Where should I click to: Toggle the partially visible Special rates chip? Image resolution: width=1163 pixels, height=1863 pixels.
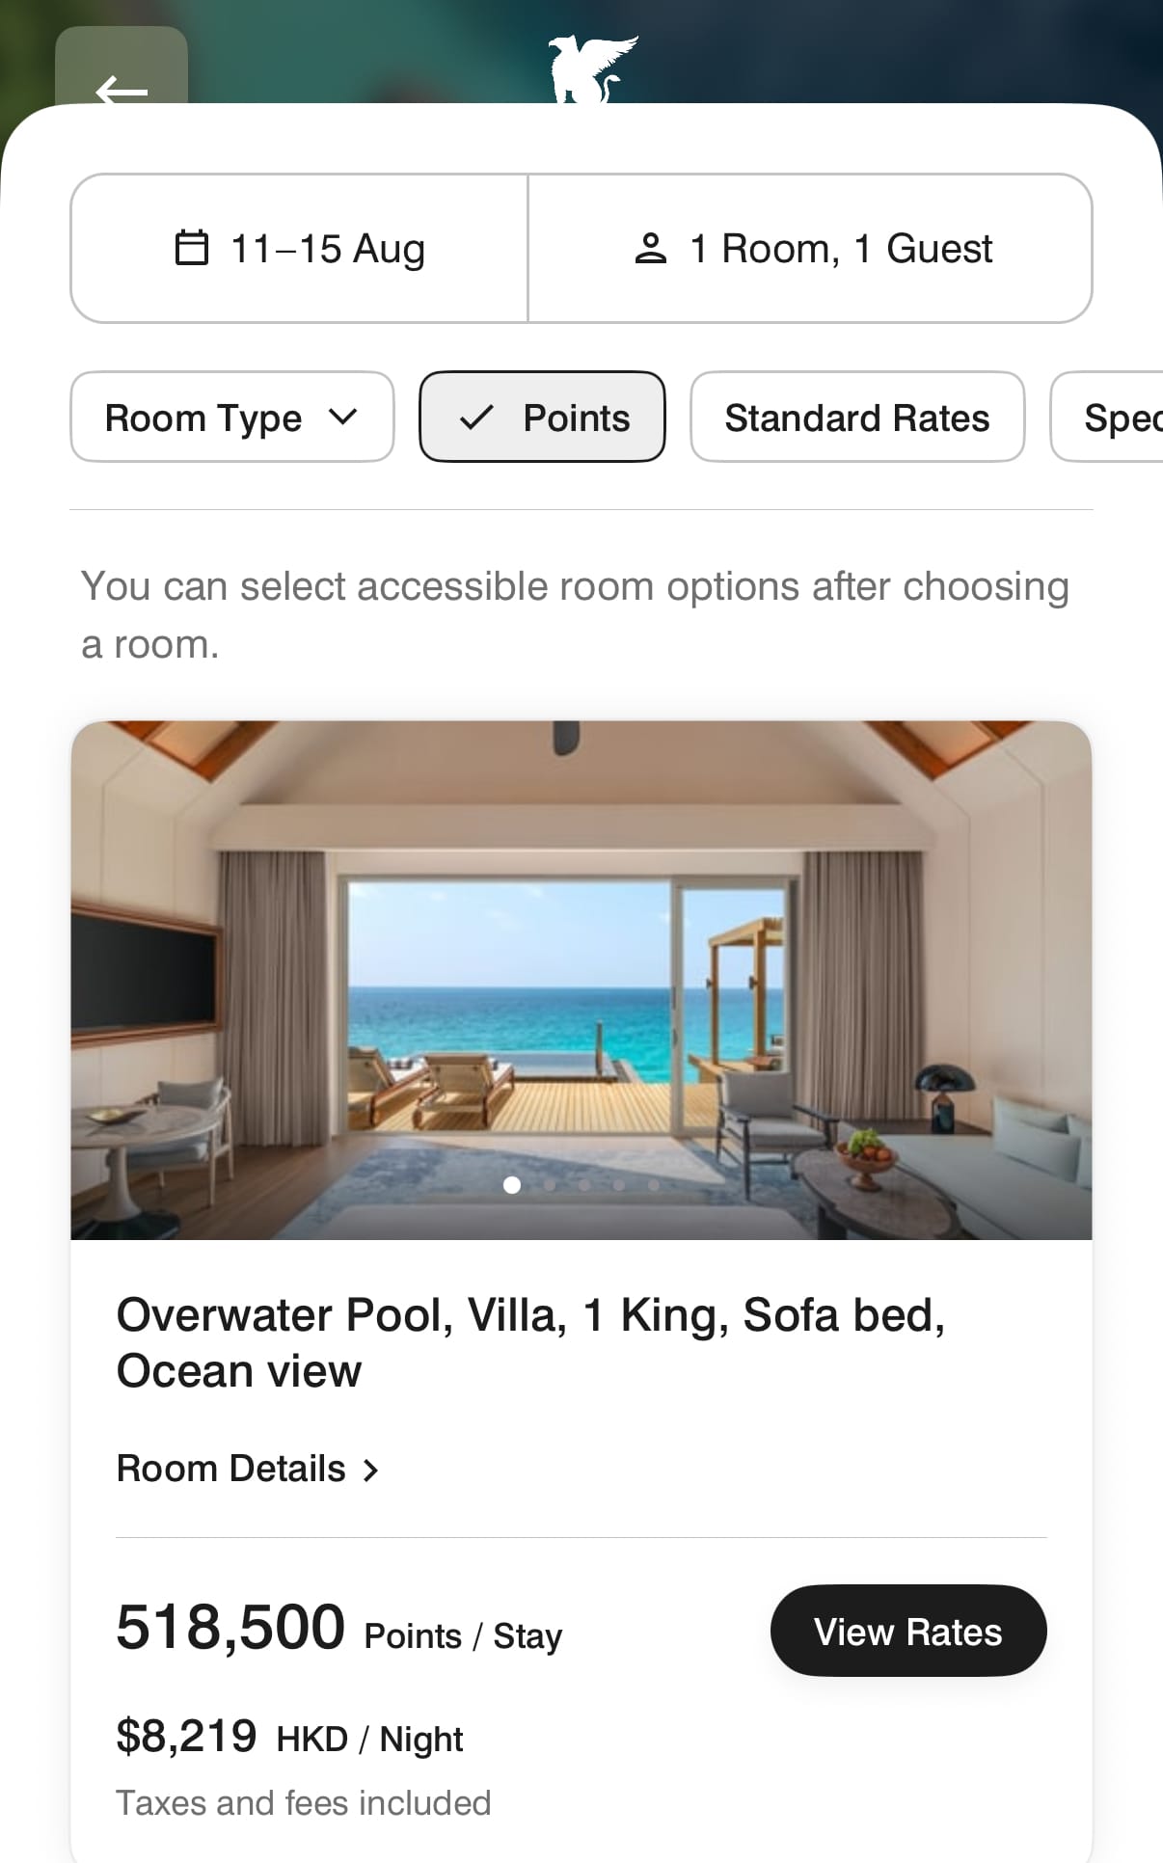pyautogui.click(x=1108, y=417)
